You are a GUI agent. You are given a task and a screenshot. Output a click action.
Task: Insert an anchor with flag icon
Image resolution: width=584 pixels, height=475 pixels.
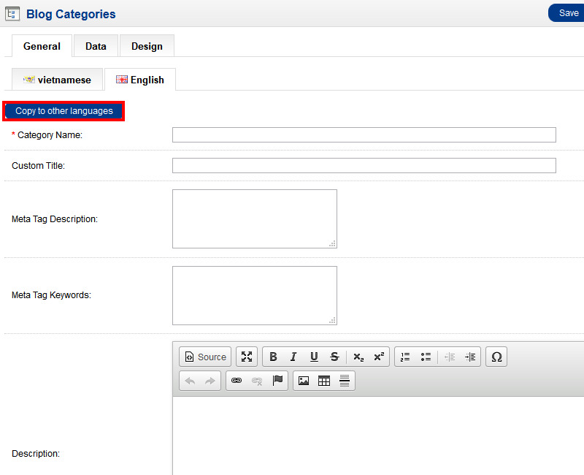277,381
